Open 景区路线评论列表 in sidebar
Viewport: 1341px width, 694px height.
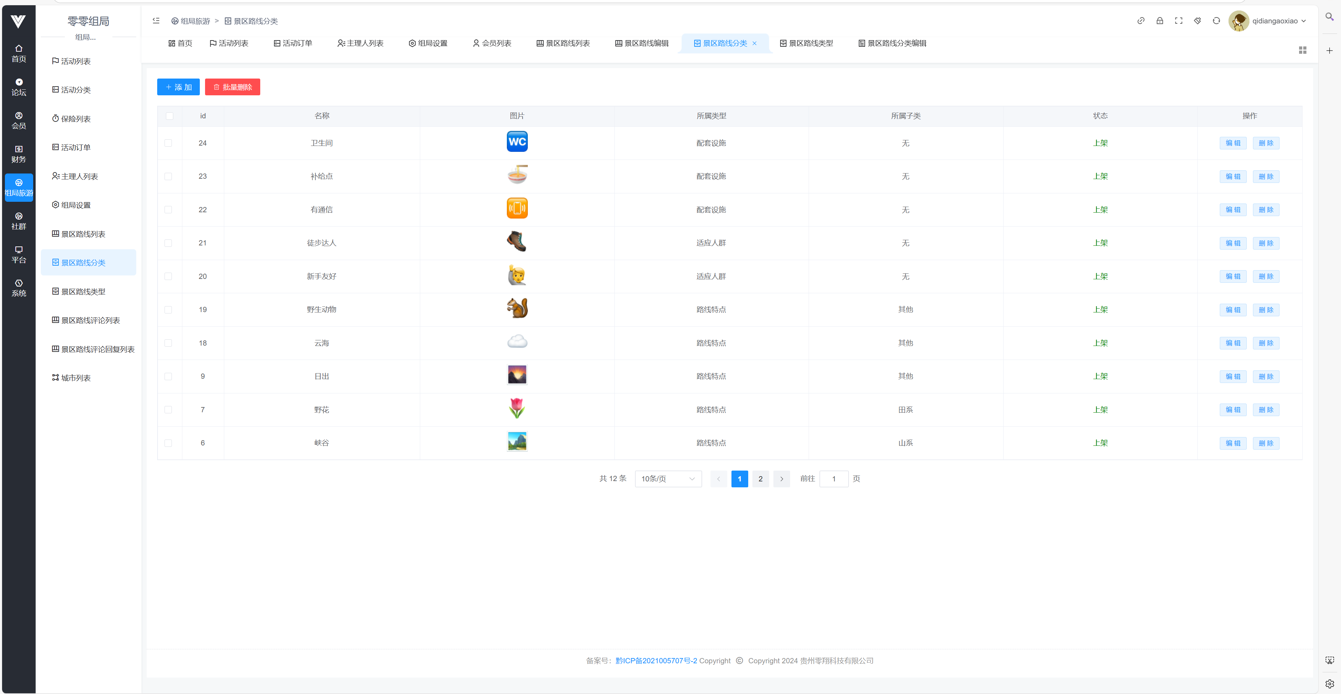[90, 320]
